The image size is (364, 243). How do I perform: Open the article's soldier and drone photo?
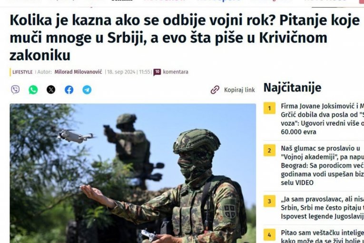point(133,173)
